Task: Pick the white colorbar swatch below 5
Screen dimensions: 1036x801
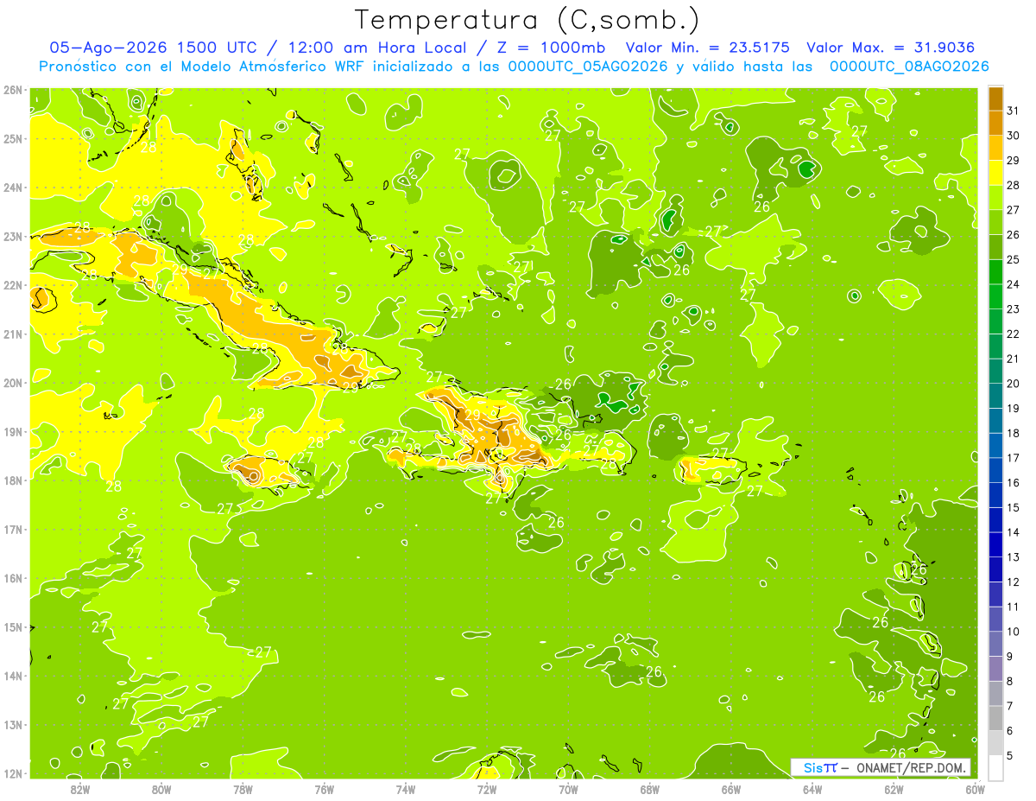Action: tap(995, 767)
